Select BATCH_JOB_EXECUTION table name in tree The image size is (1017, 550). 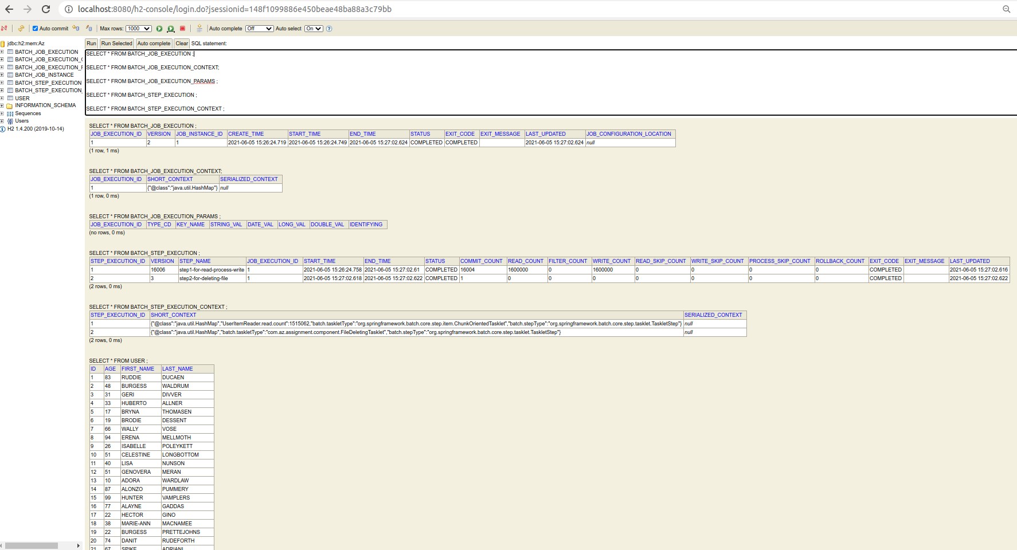click(46, 52)
